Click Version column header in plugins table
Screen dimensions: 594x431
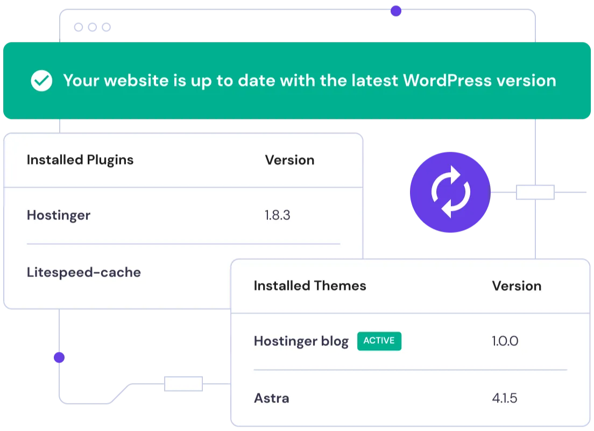click(x=289, y=160)
